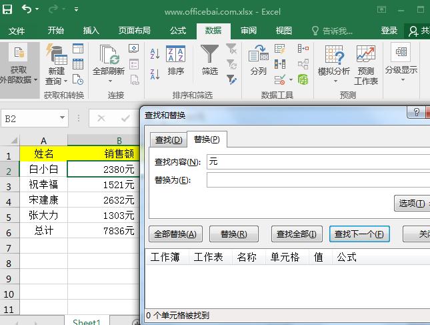Select cell containing 总计
Viewport: 430px width, 325px height.
43,231
